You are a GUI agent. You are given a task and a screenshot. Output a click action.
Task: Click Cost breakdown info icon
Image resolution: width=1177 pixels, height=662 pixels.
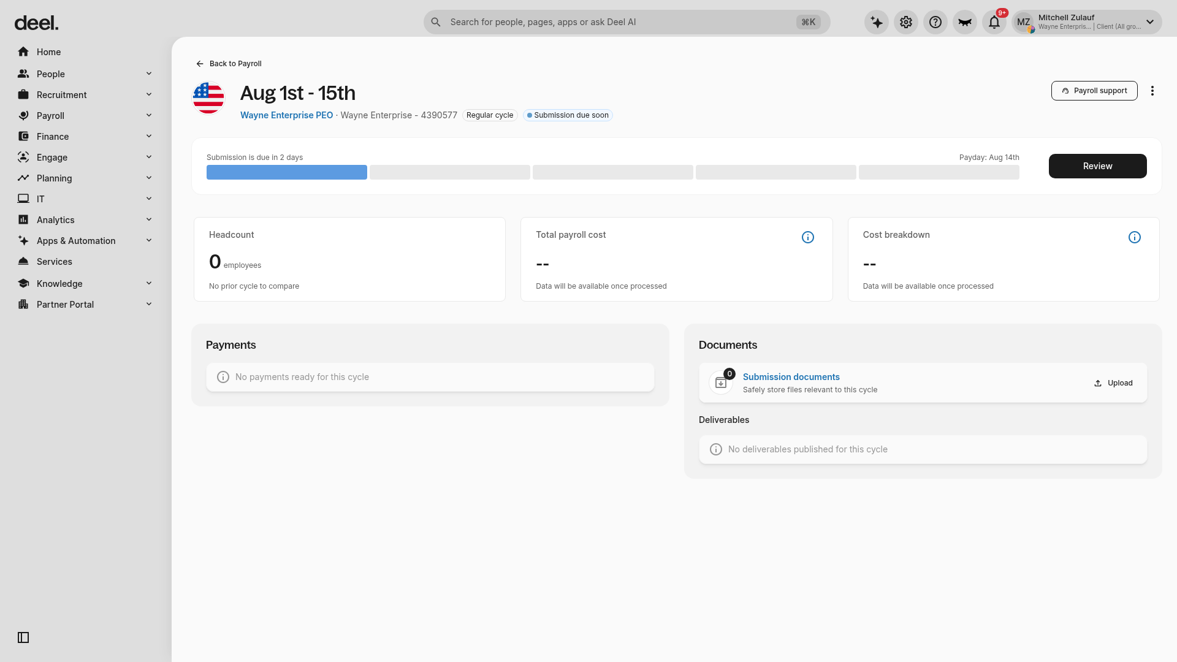click(x=1135, y=237)
